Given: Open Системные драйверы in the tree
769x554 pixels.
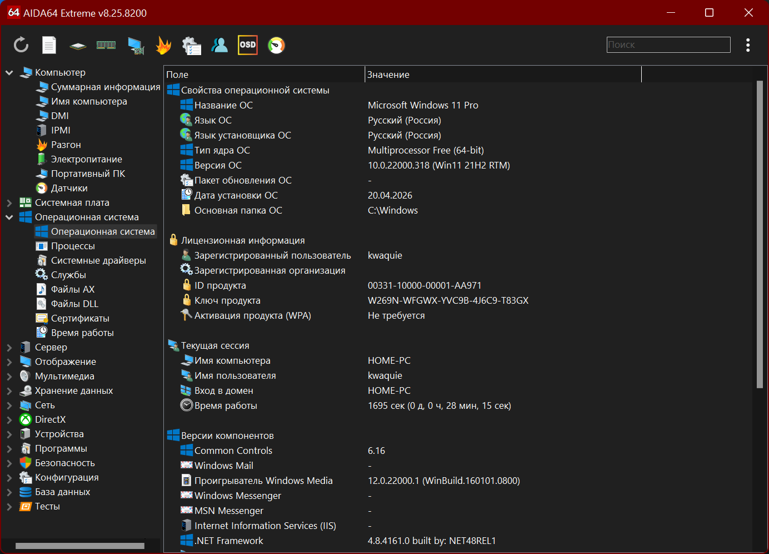Looking at the screenshot, I should [91, 260].
